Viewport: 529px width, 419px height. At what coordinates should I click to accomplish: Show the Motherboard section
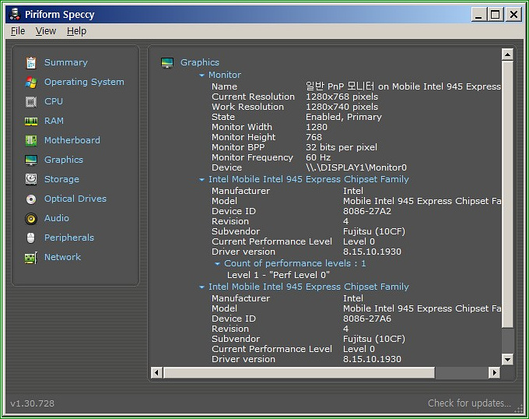pos(72,140)
